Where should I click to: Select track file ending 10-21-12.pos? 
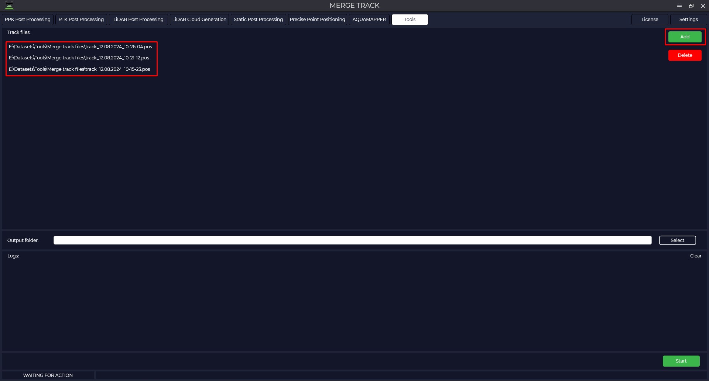79,58
